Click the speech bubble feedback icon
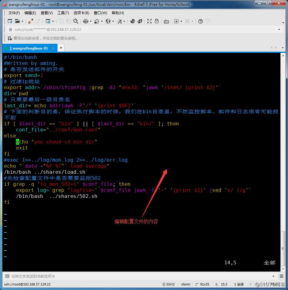The image size is (288, 290). tap(208, 21)
